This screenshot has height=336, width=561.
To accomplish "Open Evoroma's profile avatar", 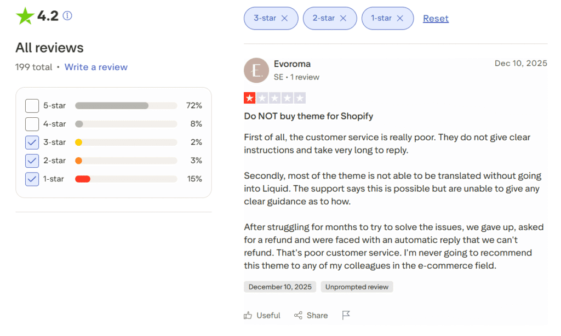I will [x=256, y=70].
